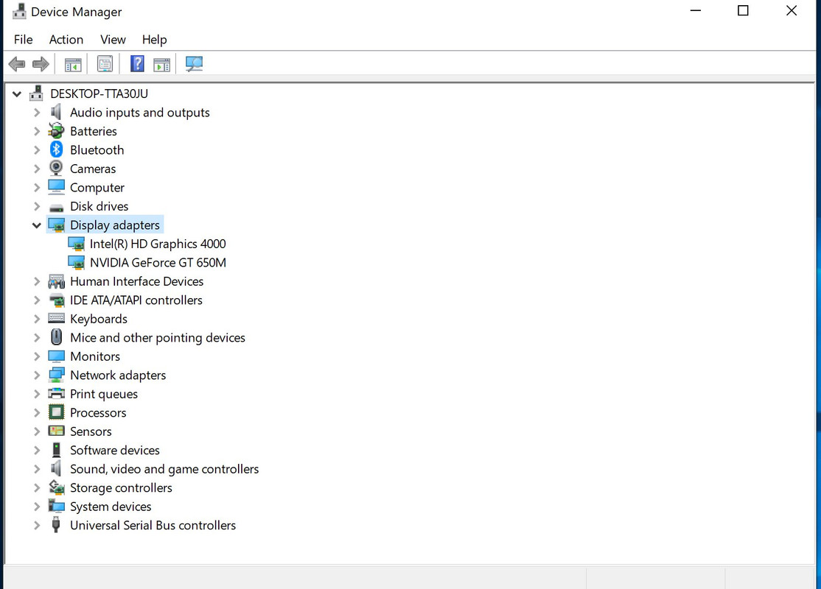Select the Bluetooth label
The image size is (821, 589).
coord(97,150)
